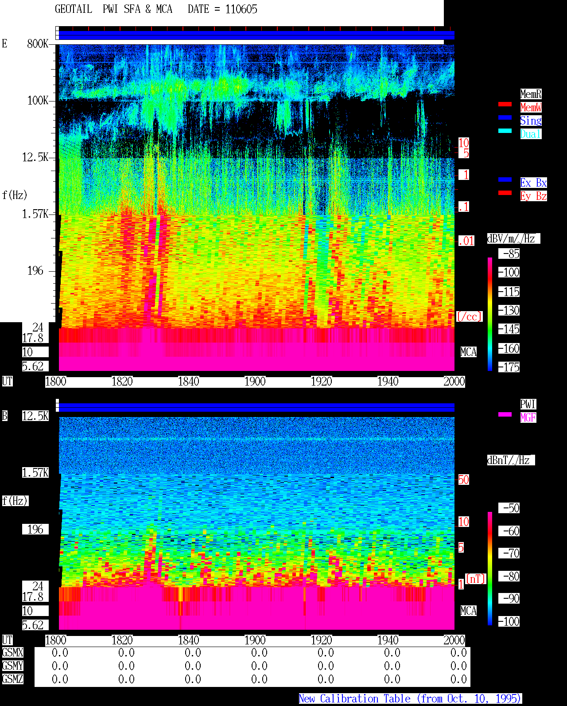Click the GSMX row label

[x=12, y=652]
